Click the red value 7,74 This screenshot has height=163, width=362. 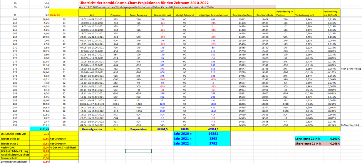coord(40,134)
